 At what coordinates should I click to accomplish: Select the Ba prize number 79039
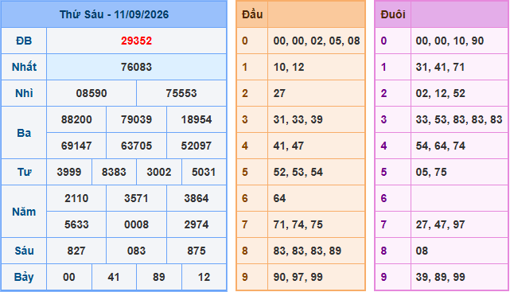(136, 119)
